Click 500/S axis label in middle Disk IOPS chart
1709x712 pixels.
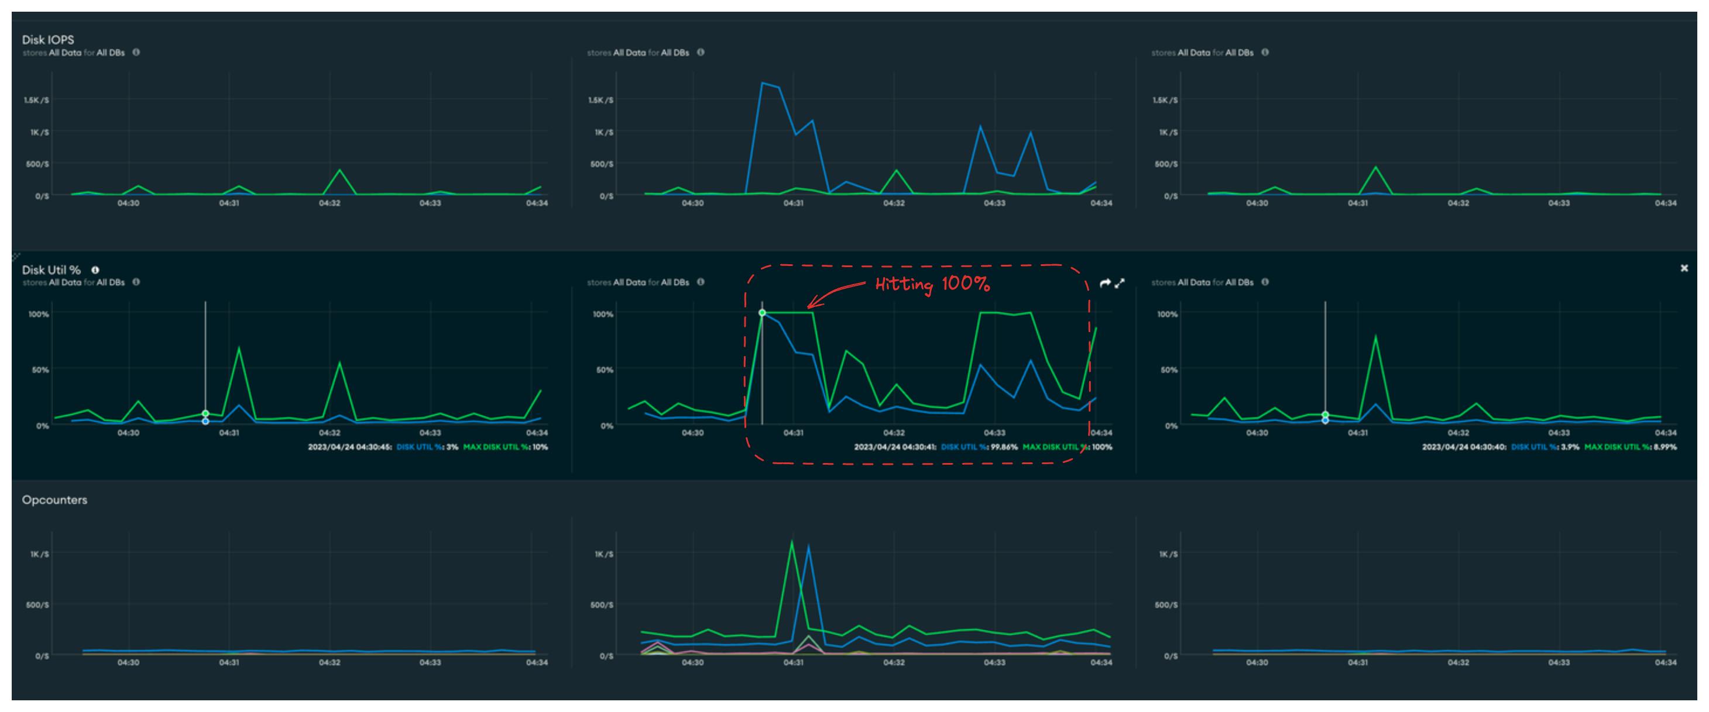coord(602,164)
